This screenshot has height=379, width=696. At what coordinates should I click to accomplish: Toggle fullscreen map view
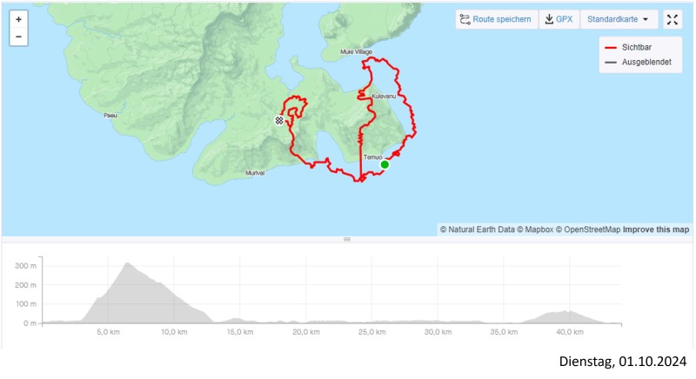click(x=673, y=19)
